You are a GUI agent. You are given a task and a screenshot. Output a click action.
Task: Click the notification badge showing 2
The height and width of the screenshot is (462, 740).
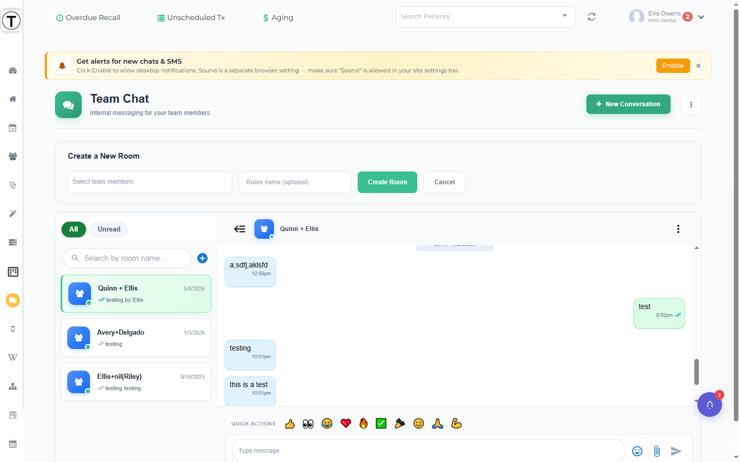click(688, 17)
